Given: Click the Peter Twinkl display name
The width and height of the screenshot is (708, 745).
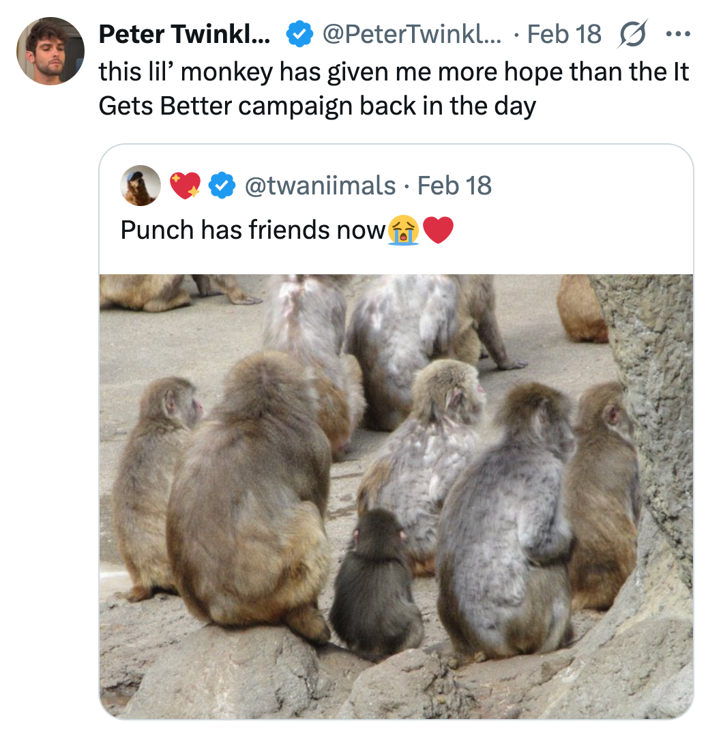Looking at the screenshot, I should [x=184, y=33].
